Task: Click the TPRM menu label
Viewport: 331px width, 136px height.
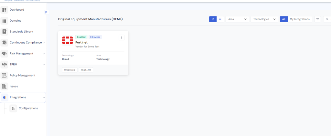Action: point(14,65)
